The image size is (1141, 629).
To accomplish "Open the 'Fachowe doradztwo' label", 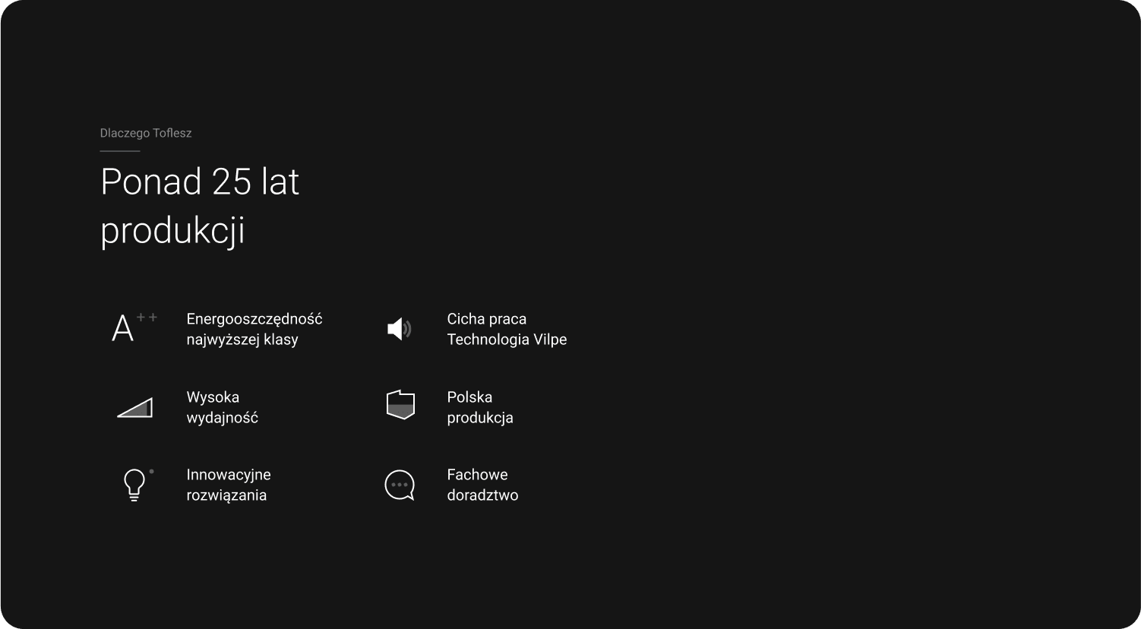I will (x=482, y=485).
